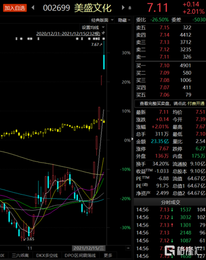Switch to DPO区间震荡线 indicator tab
Viewport: 206px width, 260px height.
[80, 256]
